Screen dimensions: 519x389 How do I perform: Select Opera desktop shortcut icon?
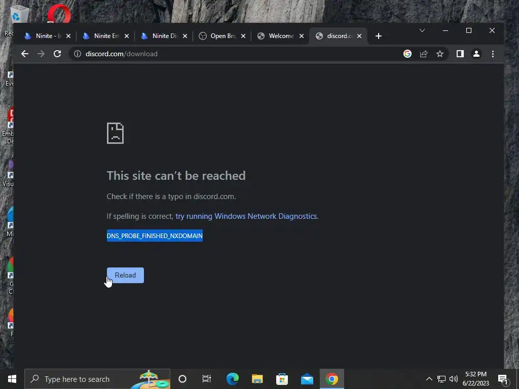point(59,13)
